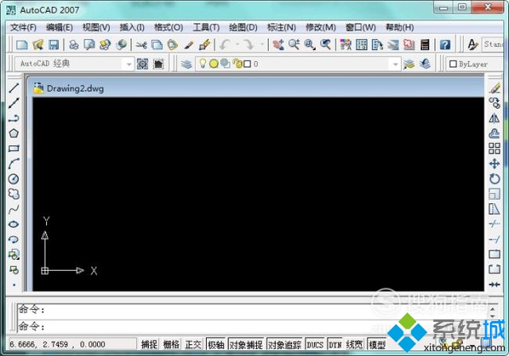Expand the AutoCAD 经典 workspace dropdown
509x356 pixels.
click(x=129, y=64)
